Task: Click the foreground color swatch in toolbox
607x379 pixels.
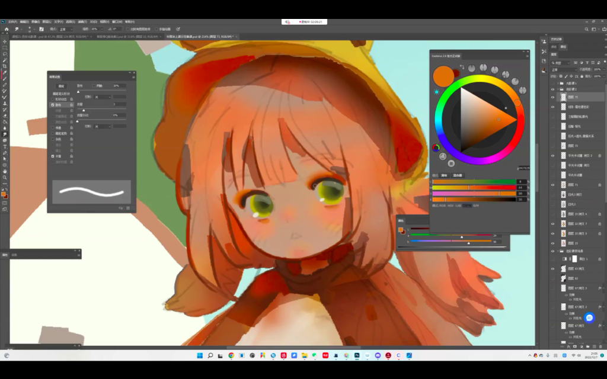Action: pyautogui.click(x=4, y=194)
